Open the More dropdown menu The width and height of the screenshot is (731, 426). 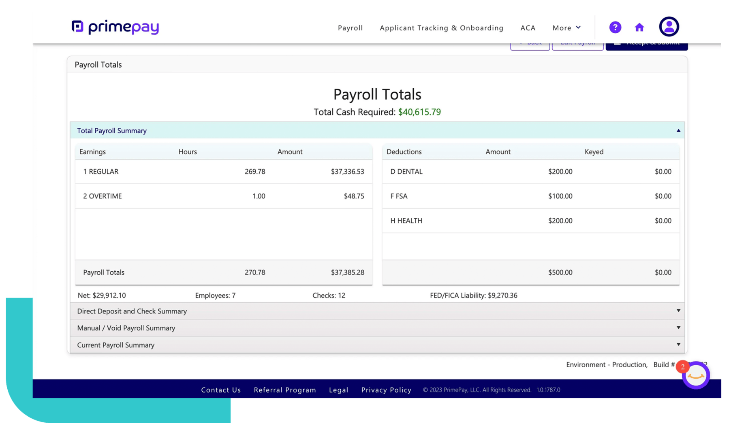[566, 28]
